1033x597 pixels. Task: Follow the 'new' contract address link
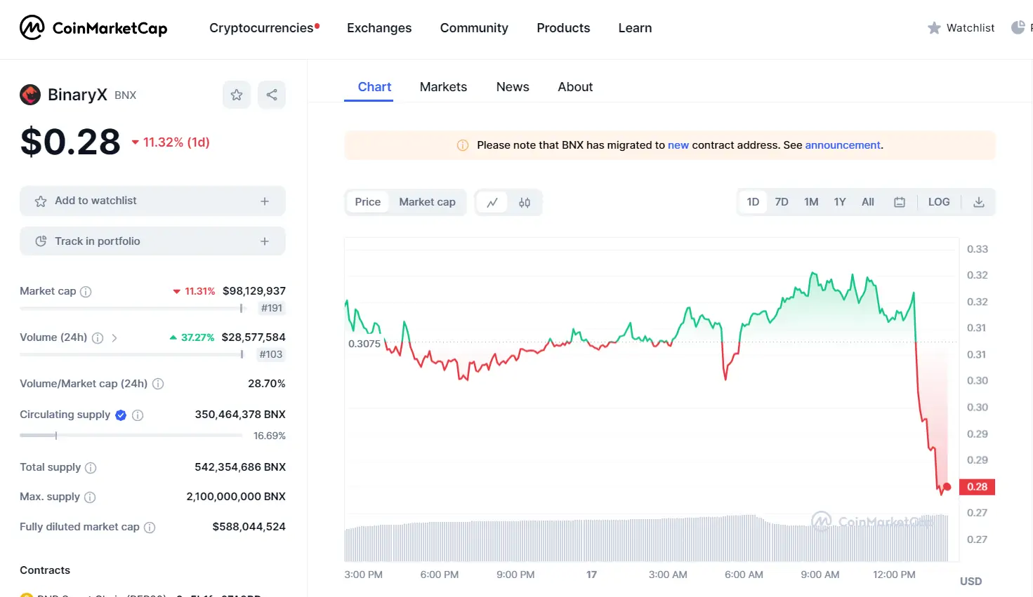point(678,145)
